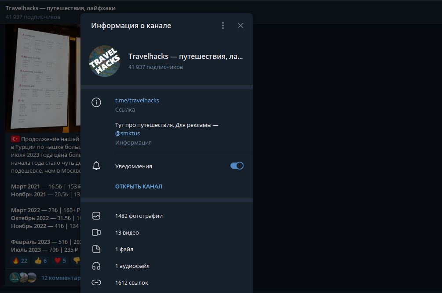Click the file document icon
This screenshot has width=442, height=293.
[x=96, y=249]
